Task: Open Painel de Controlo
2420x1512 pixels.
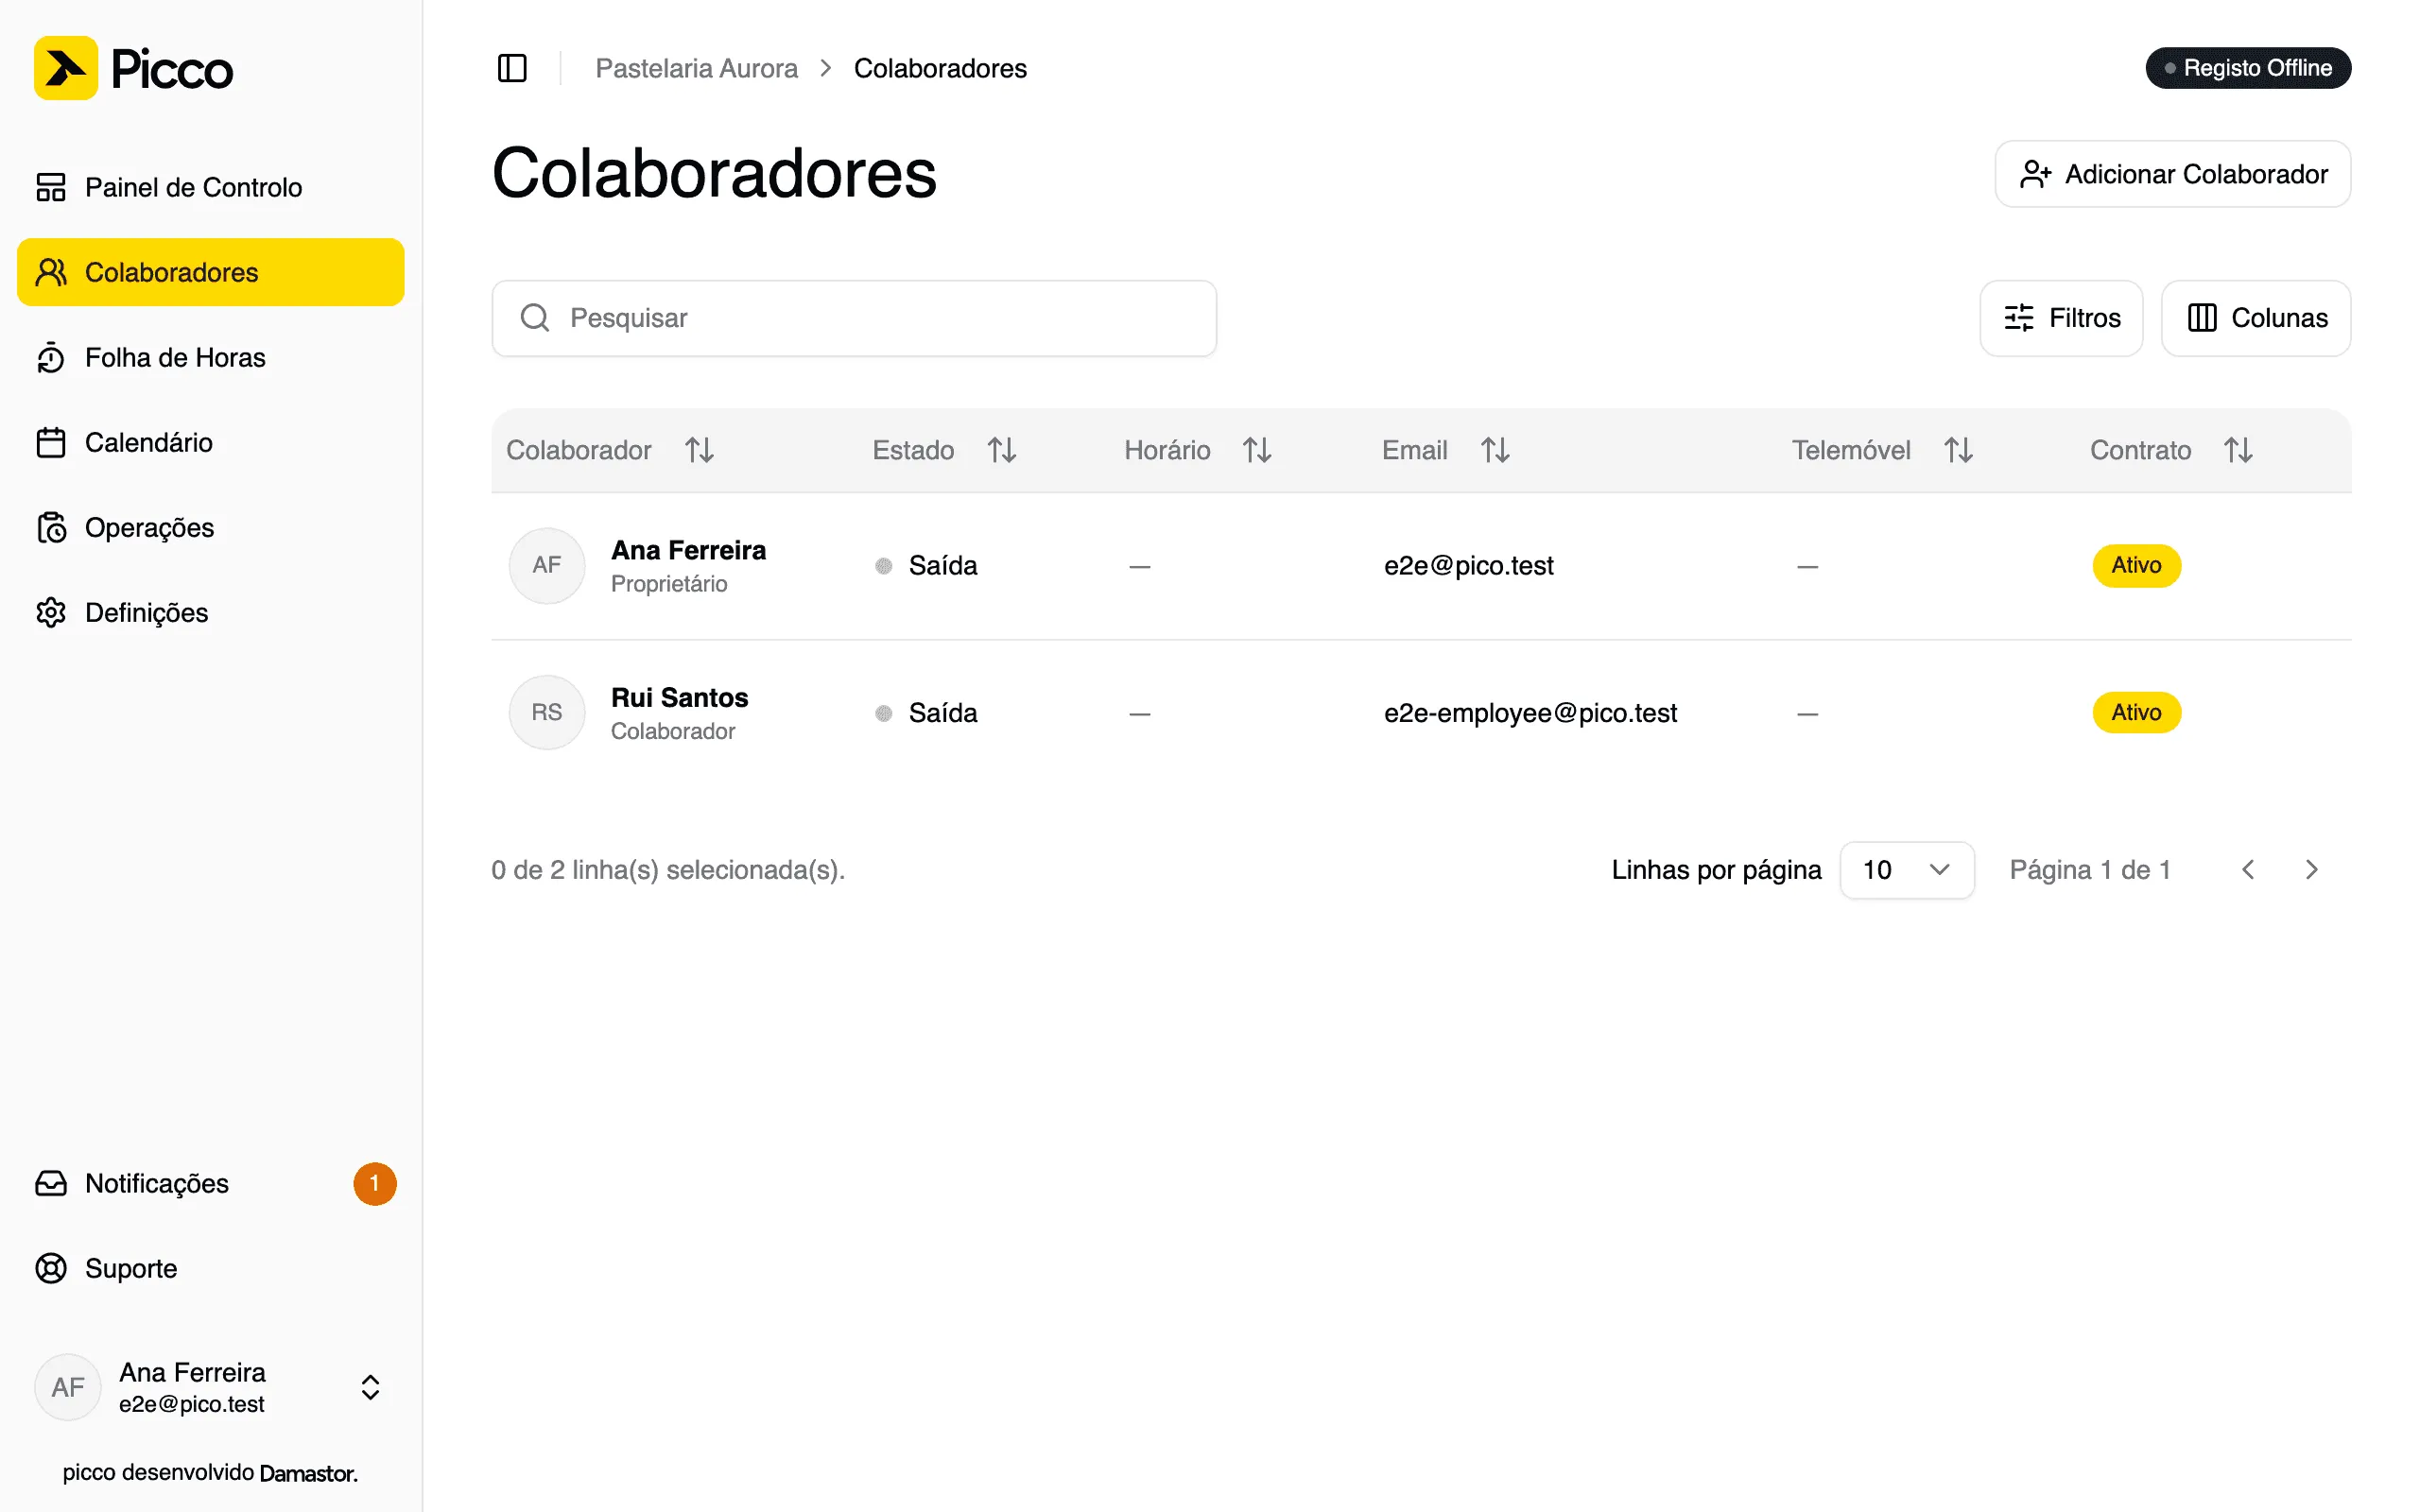Action: tap(211, 187)
